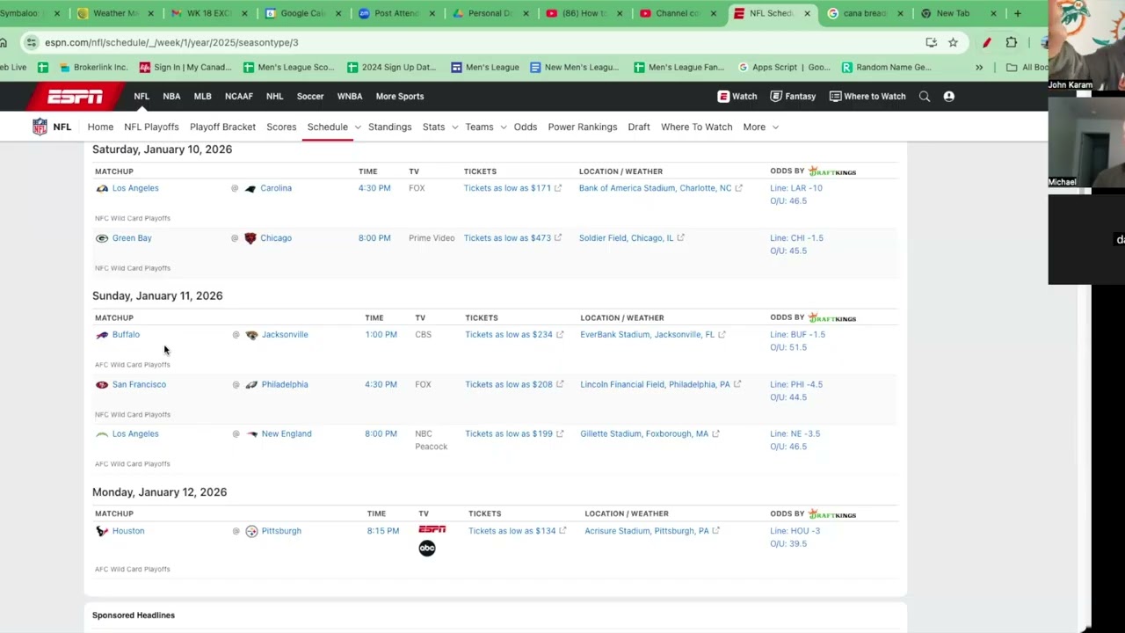The height and width of the screenshot is (633, 1125).
Task: Click the Green Bay Packers logo
Action: pos(102,238)
